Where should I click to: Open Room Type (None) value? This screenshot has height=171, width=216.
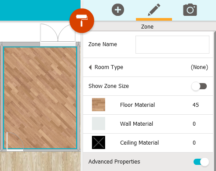(x=199, y=67)
